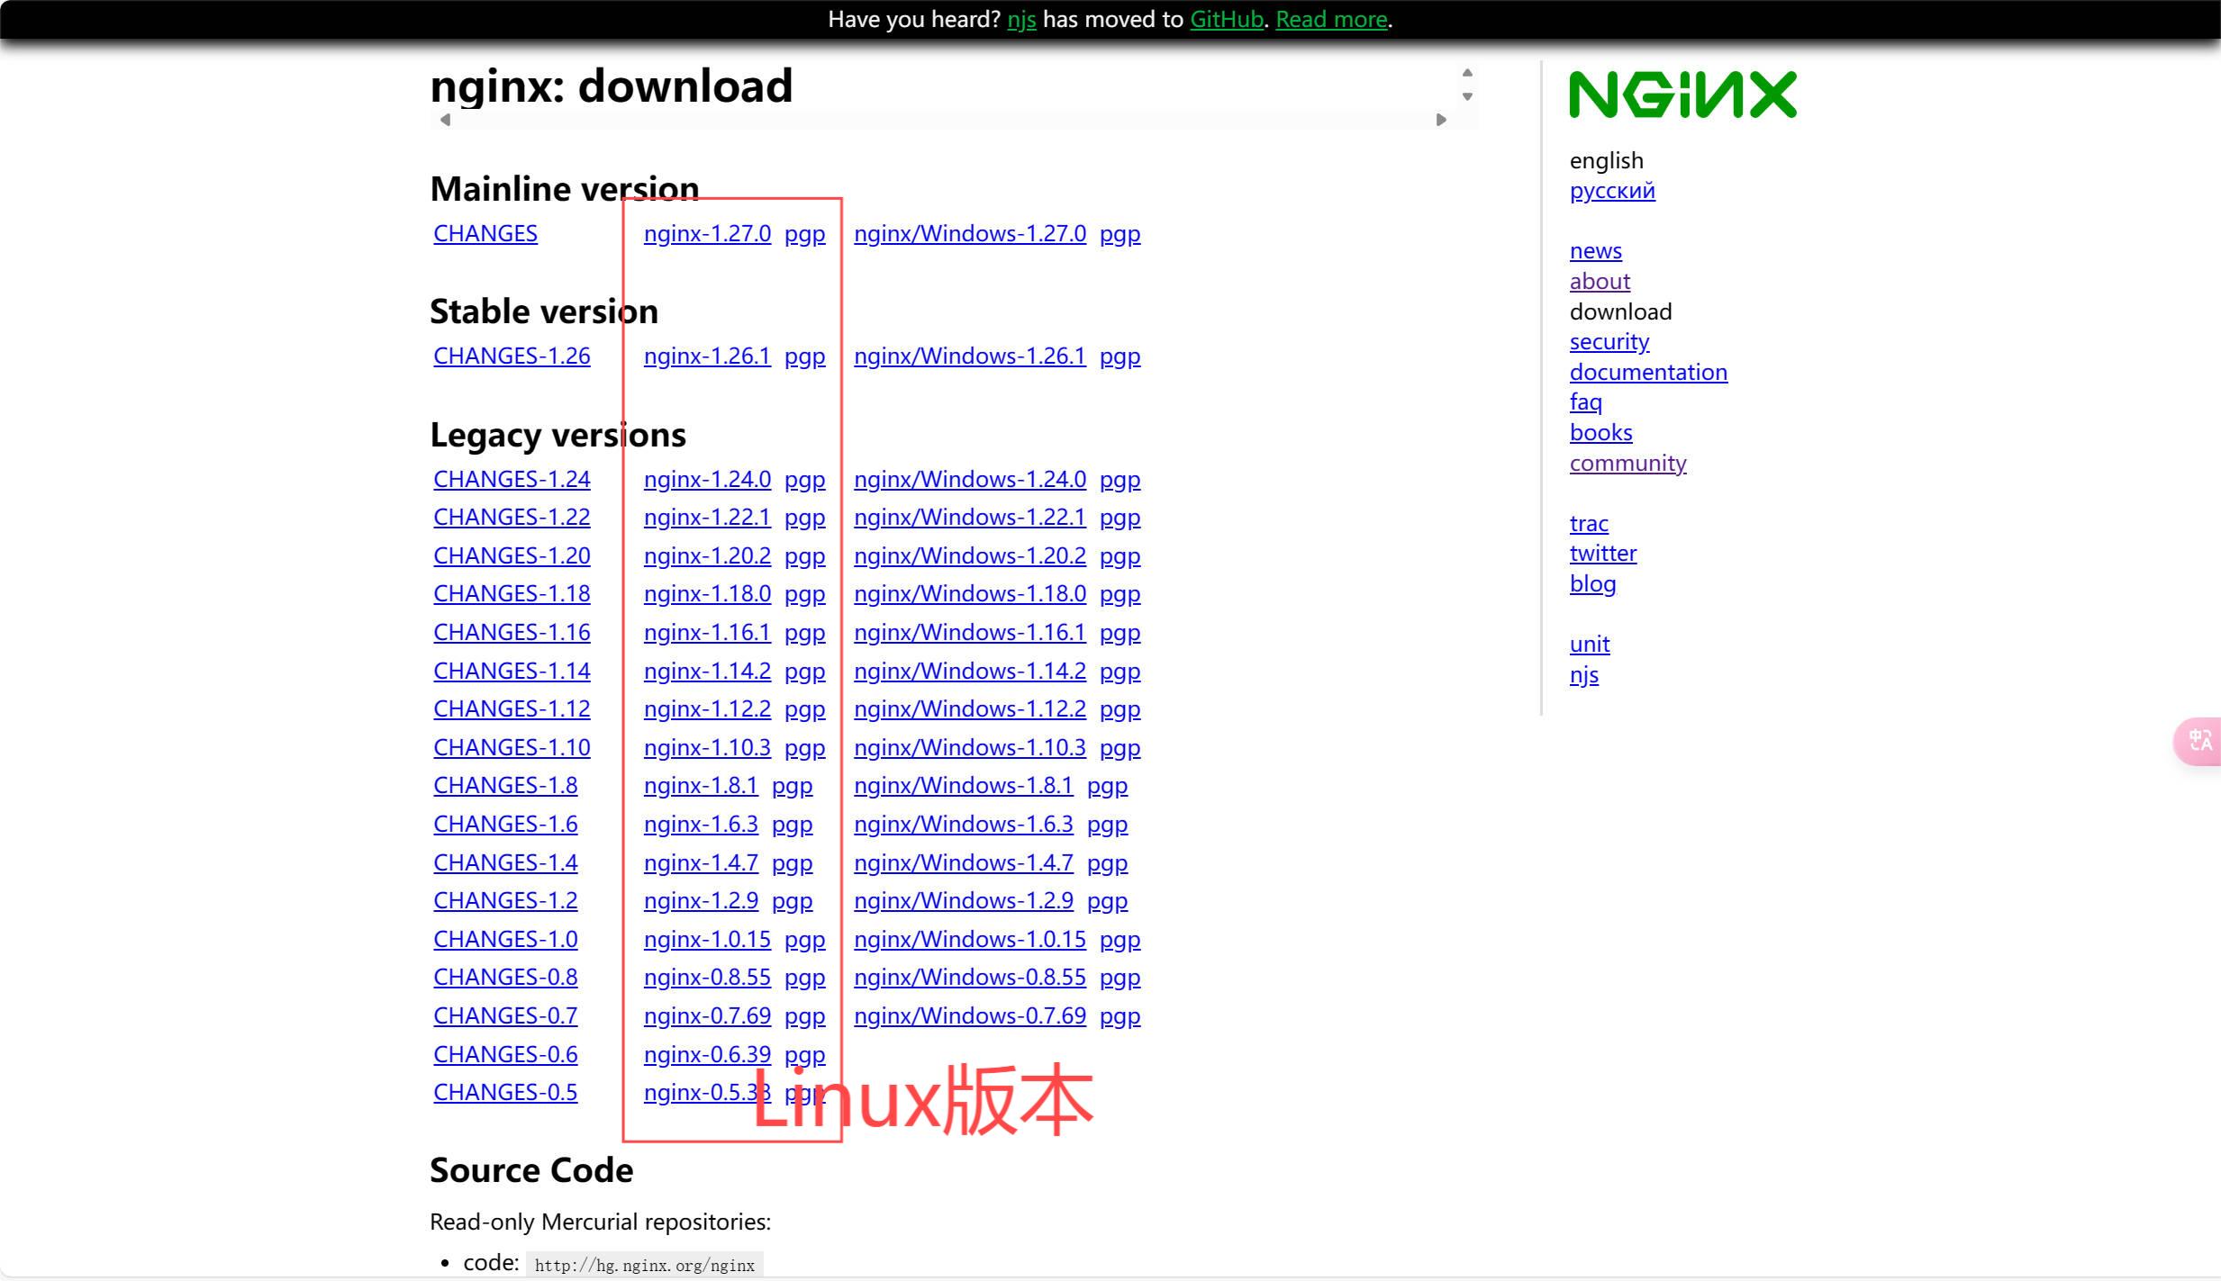Click the heading scroll right arrow
The height and width of the screenshot is (1281, 2221).
click(x=1441, y=120)
